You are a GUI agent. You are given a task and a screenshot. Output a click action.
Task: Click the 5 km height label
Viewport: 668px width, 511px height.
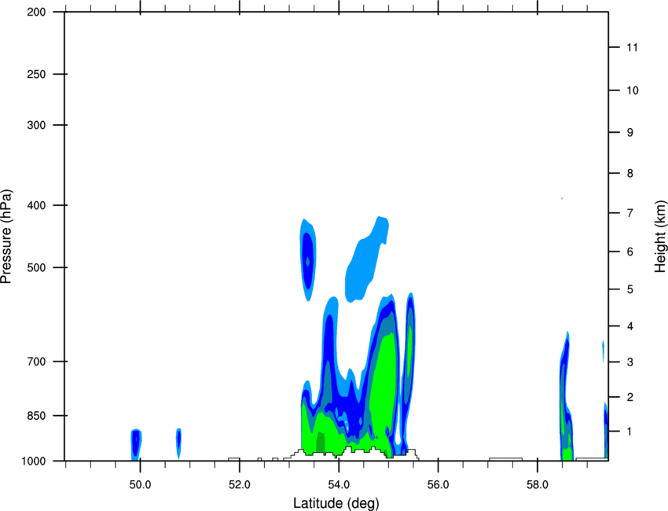(630, 290)
